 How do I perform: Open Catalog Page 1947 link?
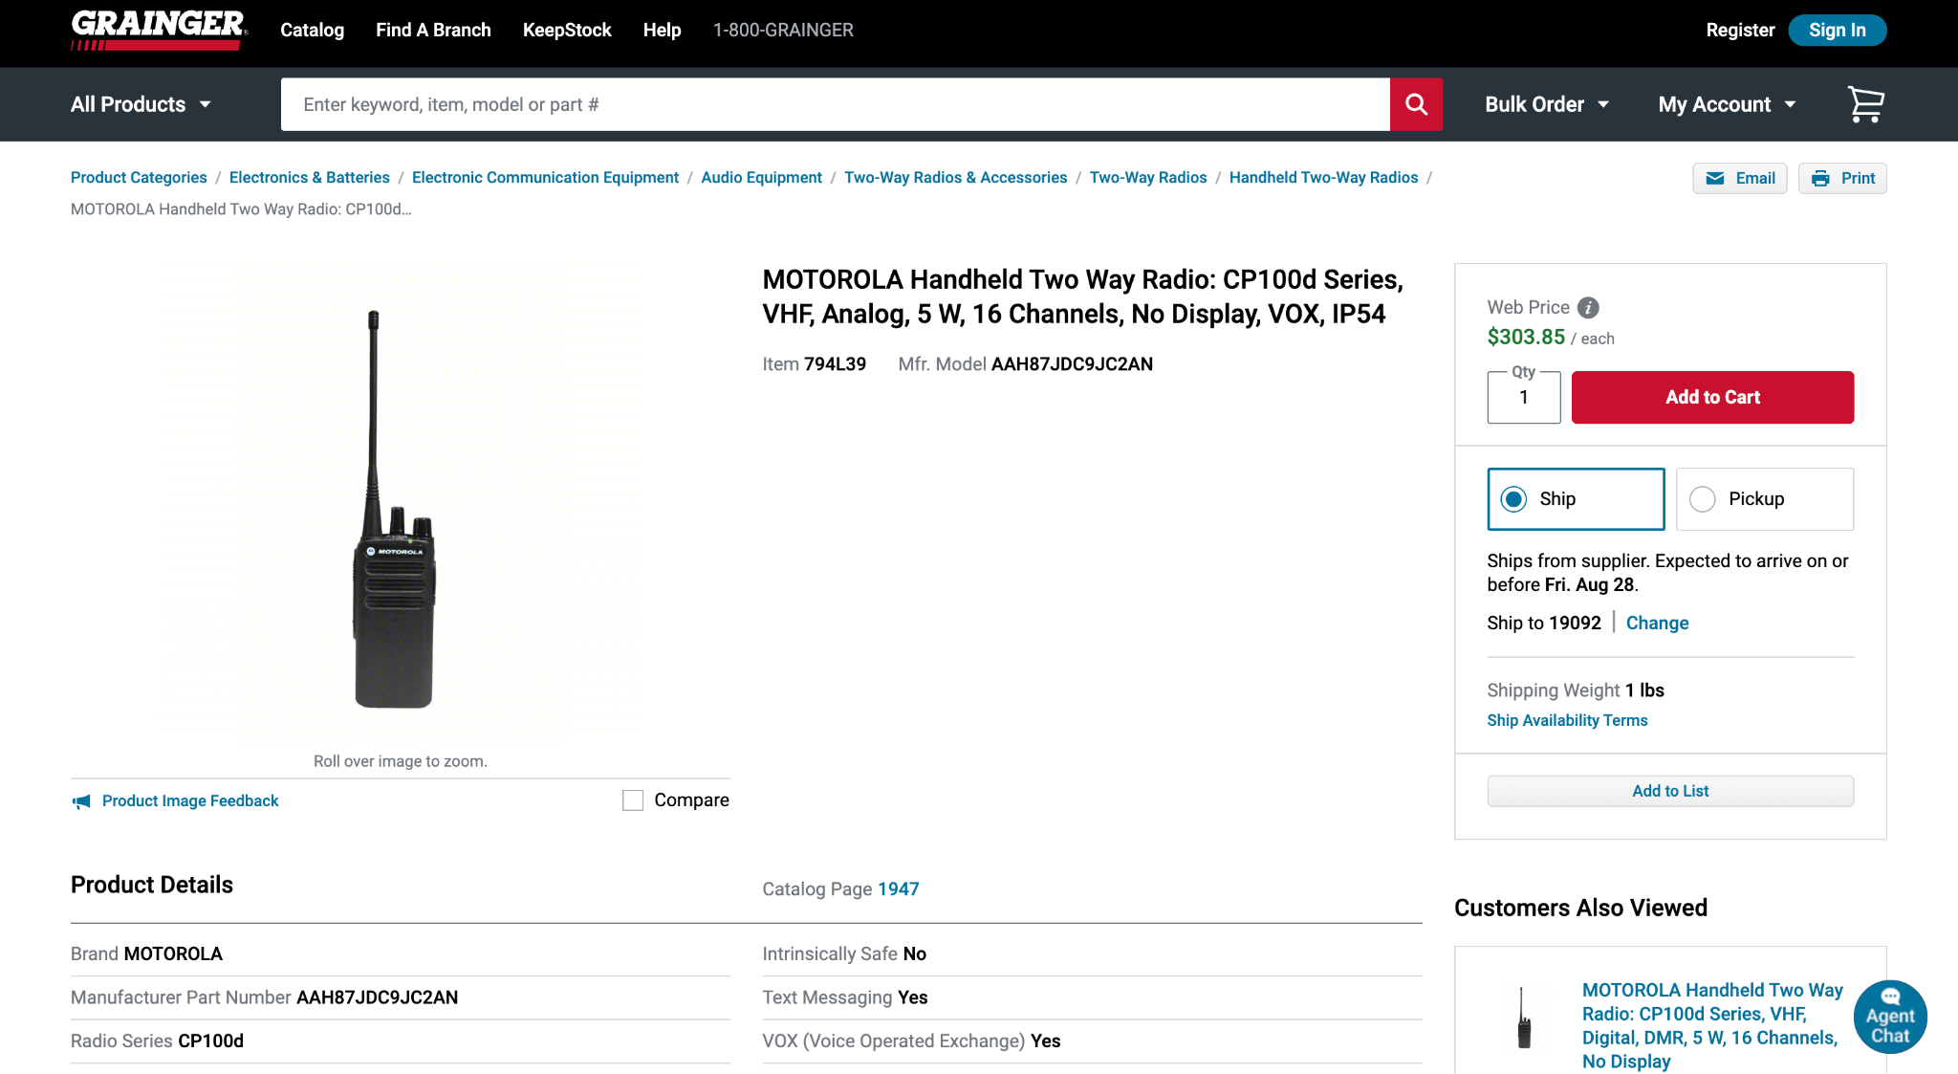[898, 888]
